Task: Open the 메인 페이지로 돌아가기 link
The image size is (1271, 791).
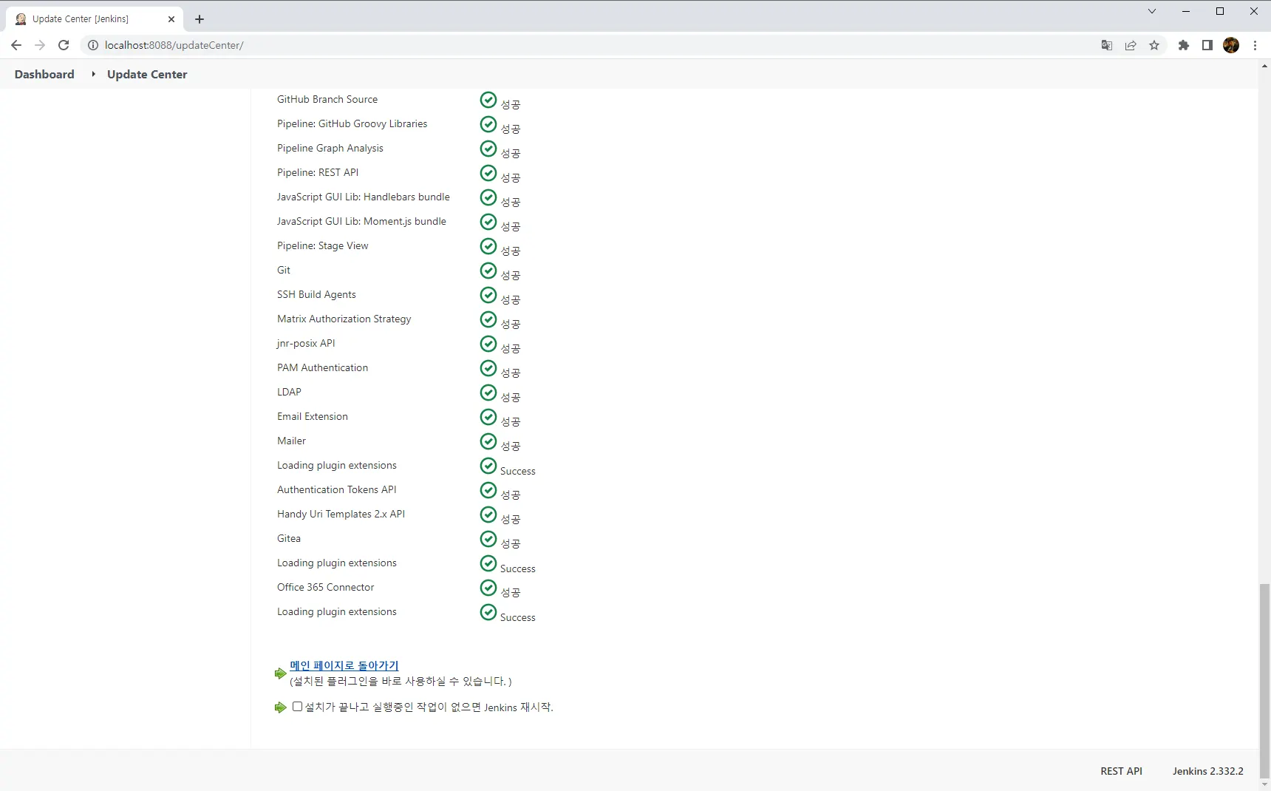Action: coord(344,665)
